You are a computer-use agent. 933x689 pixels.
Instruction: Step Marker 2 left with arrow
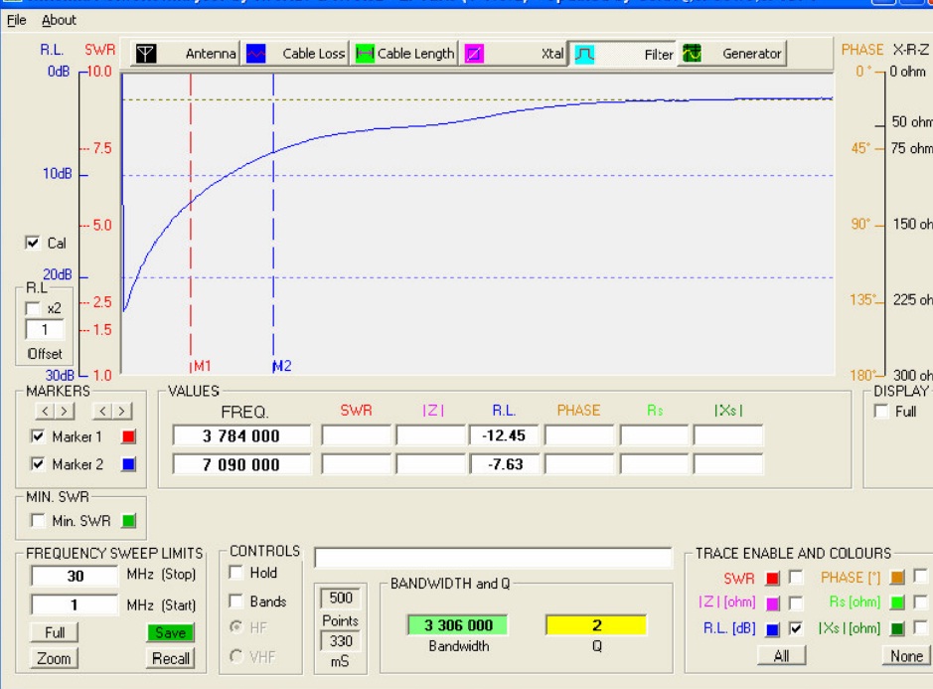101,411
